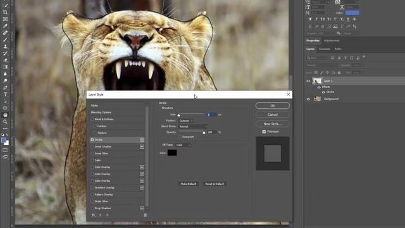Click Cancel in Layer Style dialog
The width and height of the screenshot is (405, 228).
pos(273,115)
